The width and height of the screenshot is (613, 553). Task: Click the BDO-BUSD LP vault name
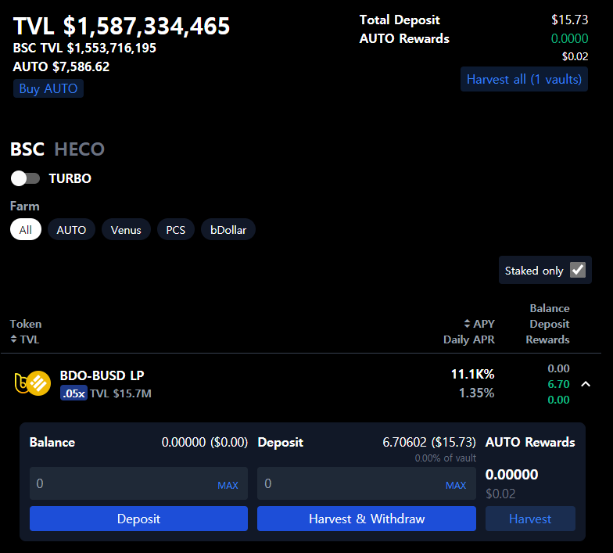[102, 375]
